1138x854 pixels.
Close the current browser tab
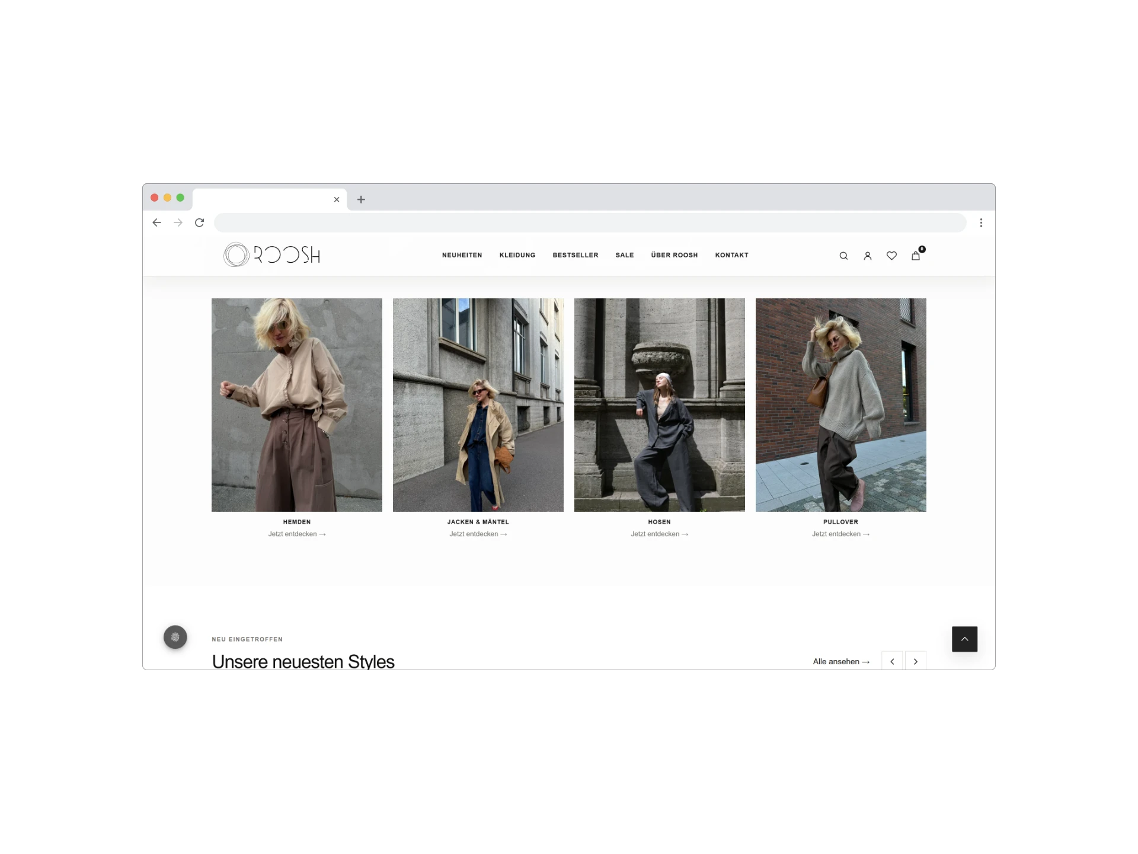point(337,199)
